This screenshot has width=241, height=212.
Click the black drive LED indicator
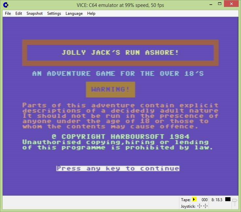tap(228, 200)
